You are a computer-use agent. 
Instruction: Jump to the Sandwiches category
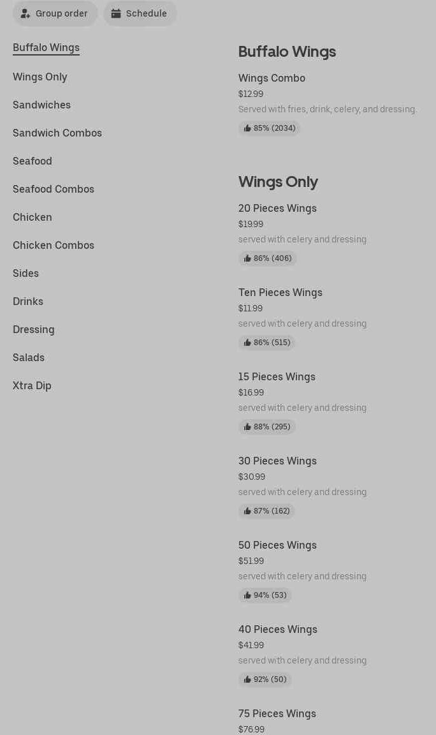(x=41, y=105)
